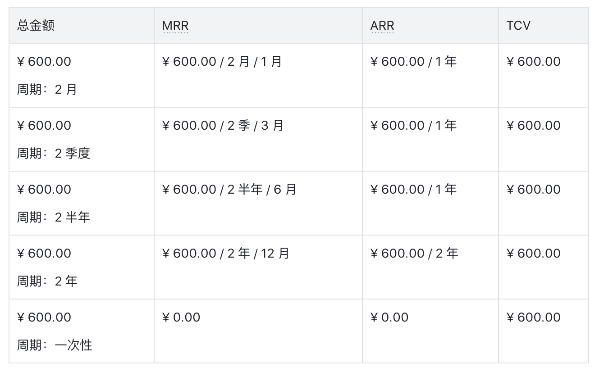Select ARR value ¥600.00 / 2 年
This screenshot has width=613, height=381.
coord(414,254)
